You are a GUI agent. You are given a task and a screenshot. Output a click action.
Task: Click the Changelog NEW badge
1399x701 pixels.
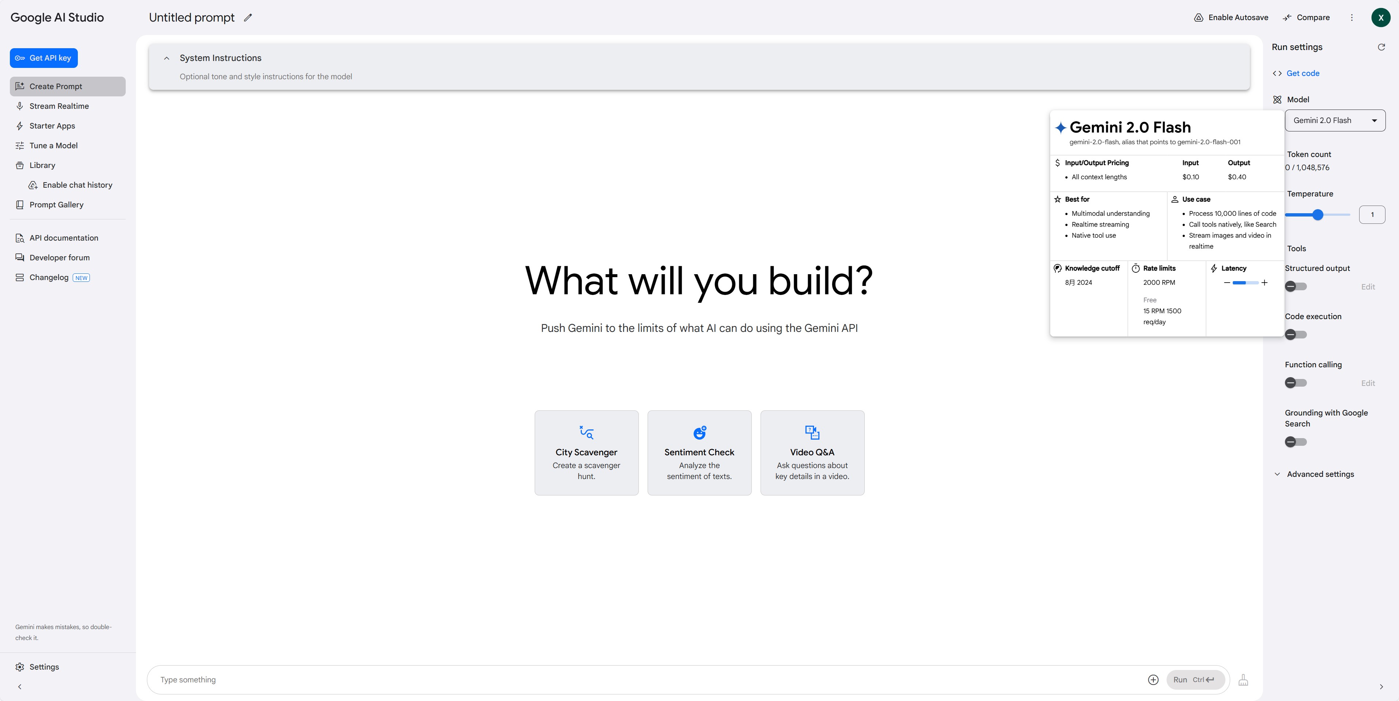point(81,278)
